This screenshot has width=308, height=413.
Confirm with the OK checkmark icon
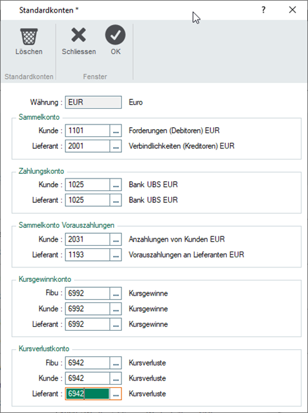coord(115,35)
